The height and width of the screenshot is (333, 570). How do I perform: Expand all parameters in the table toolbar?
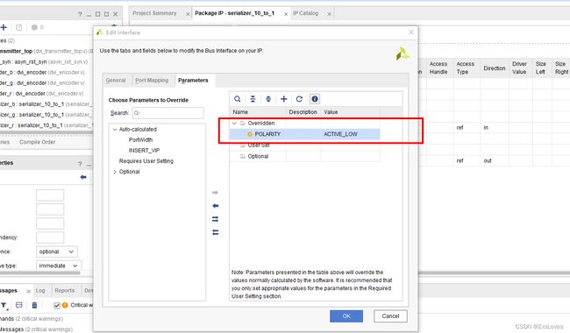[x=268, y=99]
